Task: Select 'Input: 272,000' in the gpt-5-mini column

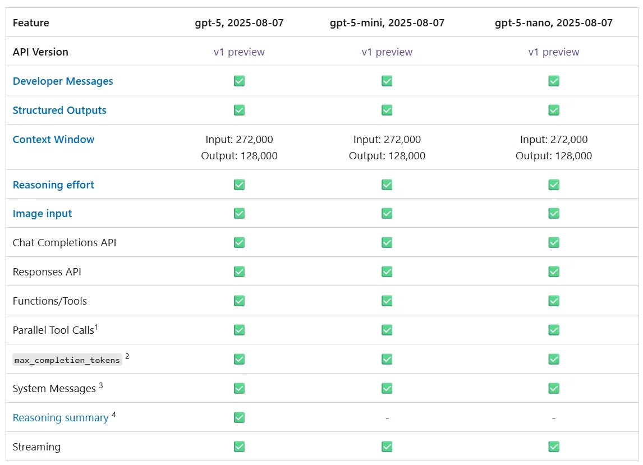Action: 387,140
